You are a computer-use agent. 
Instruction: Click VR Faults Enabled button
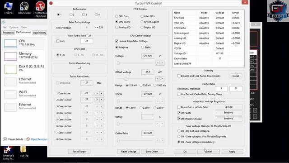228,113
